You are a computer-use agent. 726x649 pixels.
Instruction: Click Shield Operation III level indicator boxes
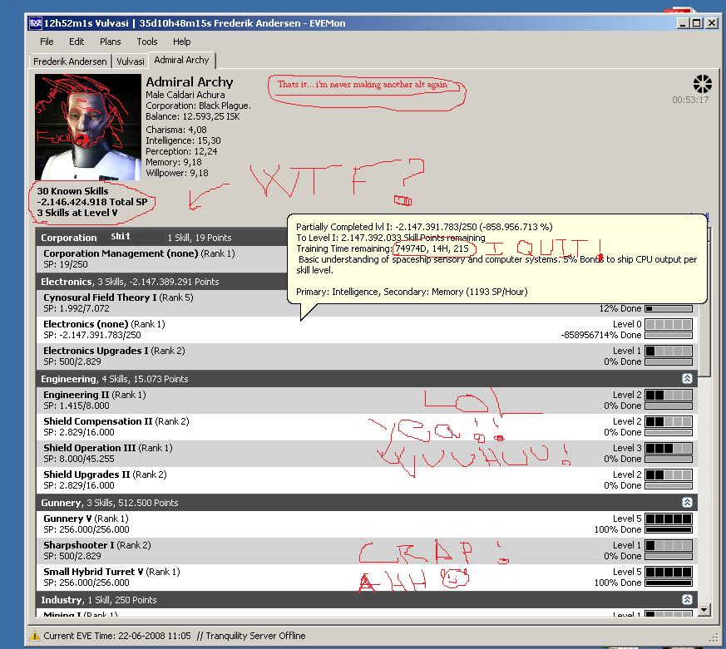669,448
